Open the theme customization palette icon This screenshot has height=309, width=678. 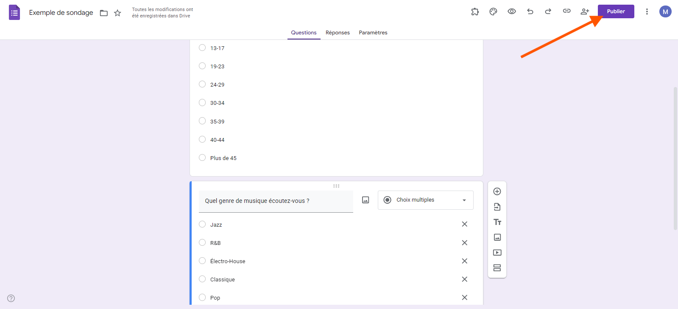tap(493, 11)
